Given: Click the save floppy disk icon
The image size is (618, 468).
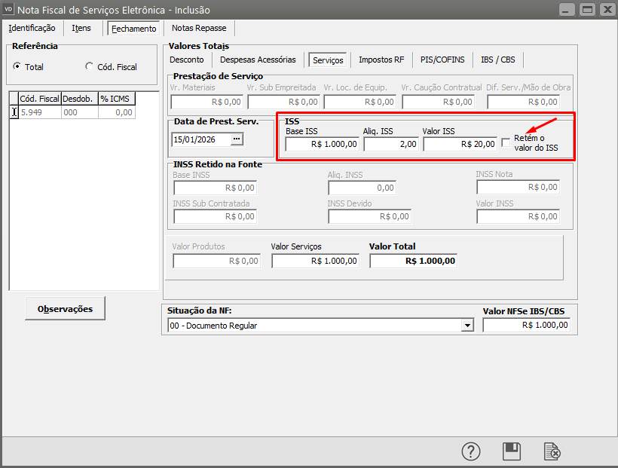Looking at the screenshot, I should (512, 451).
